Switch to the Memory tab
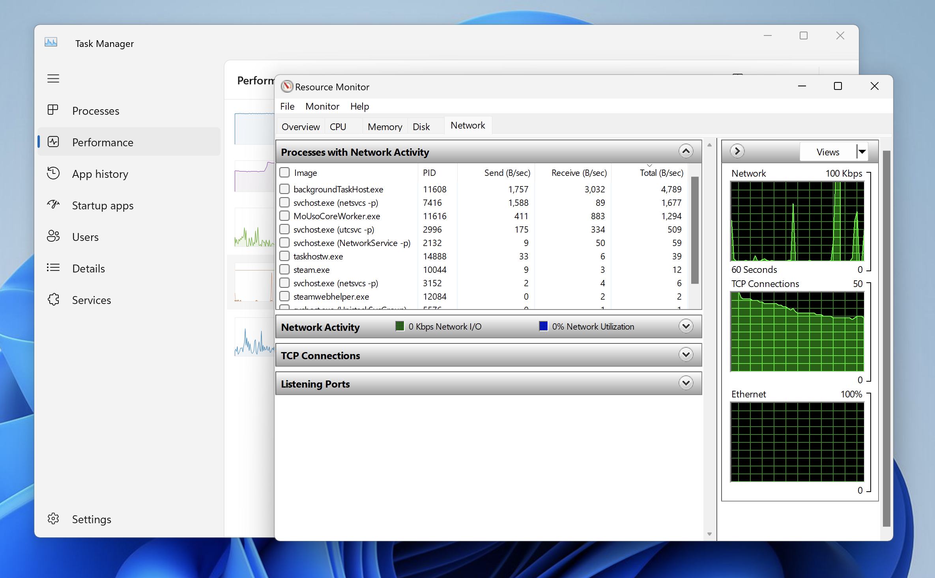The image size is (935, 578). [384, 127]
